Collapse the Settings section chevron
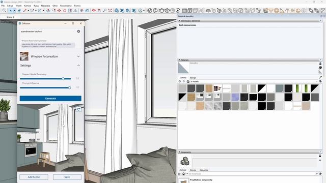The image size is (326, 183). pos(78,66)
